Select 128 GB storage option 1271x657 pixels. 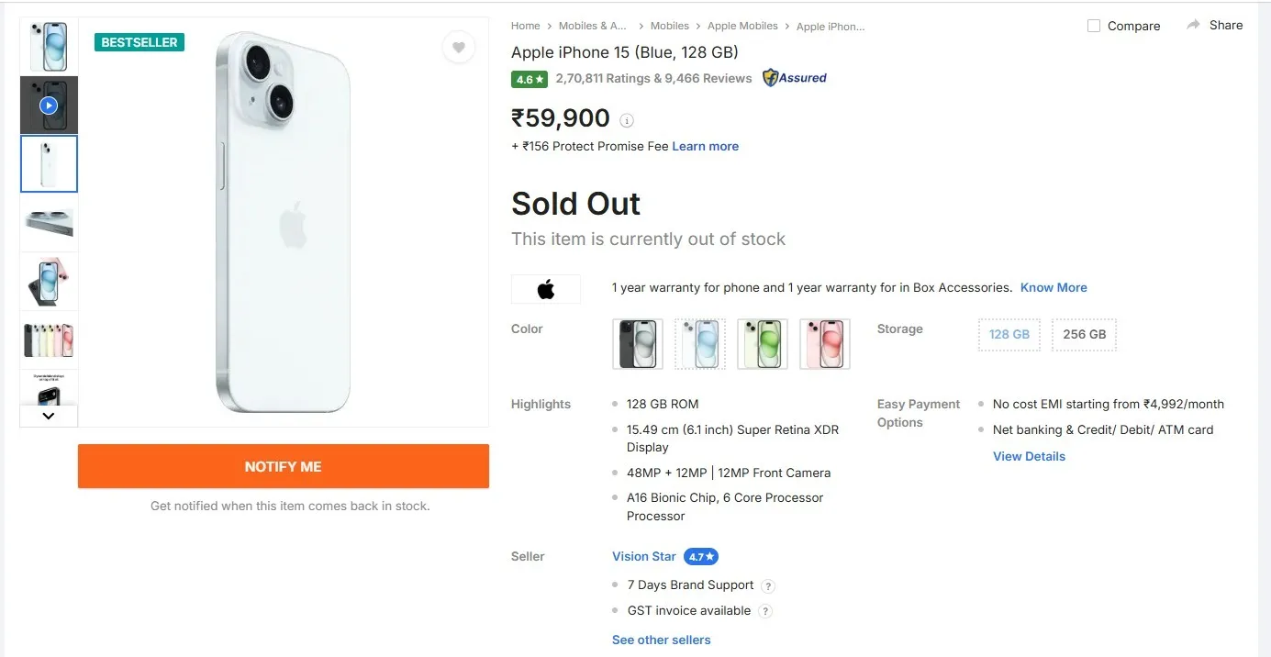pos(1009,335)
